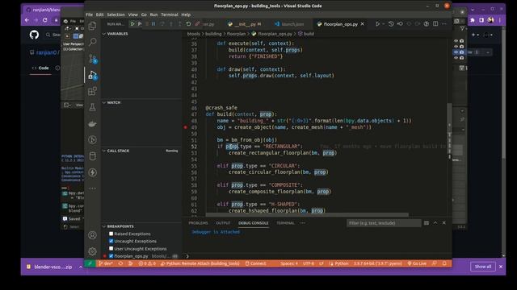Open the GitHub logo in browser window
517x290 pixels.
(x=34, y=35)
